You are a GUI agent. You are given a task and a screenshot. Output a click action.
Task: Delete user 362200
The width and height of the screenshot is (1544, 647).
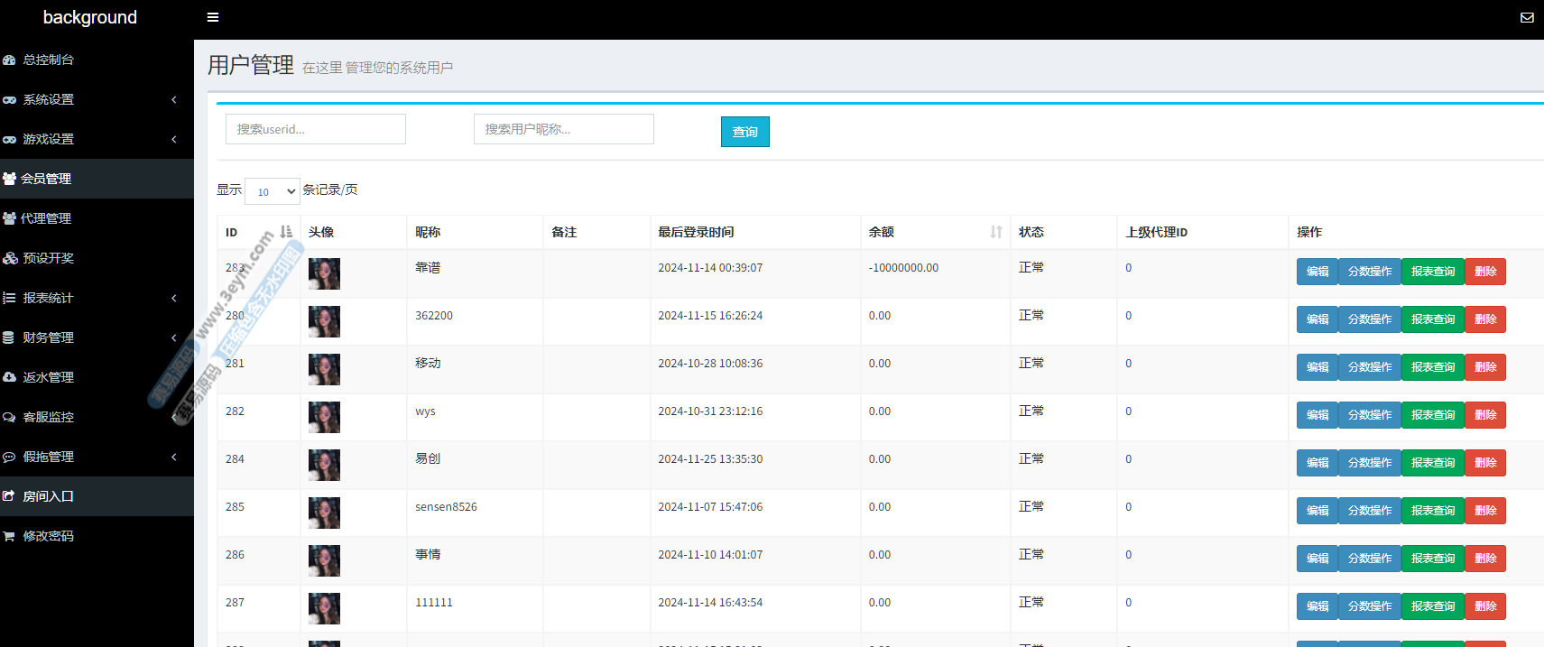pyautogui.click(x=1484, y=319)
